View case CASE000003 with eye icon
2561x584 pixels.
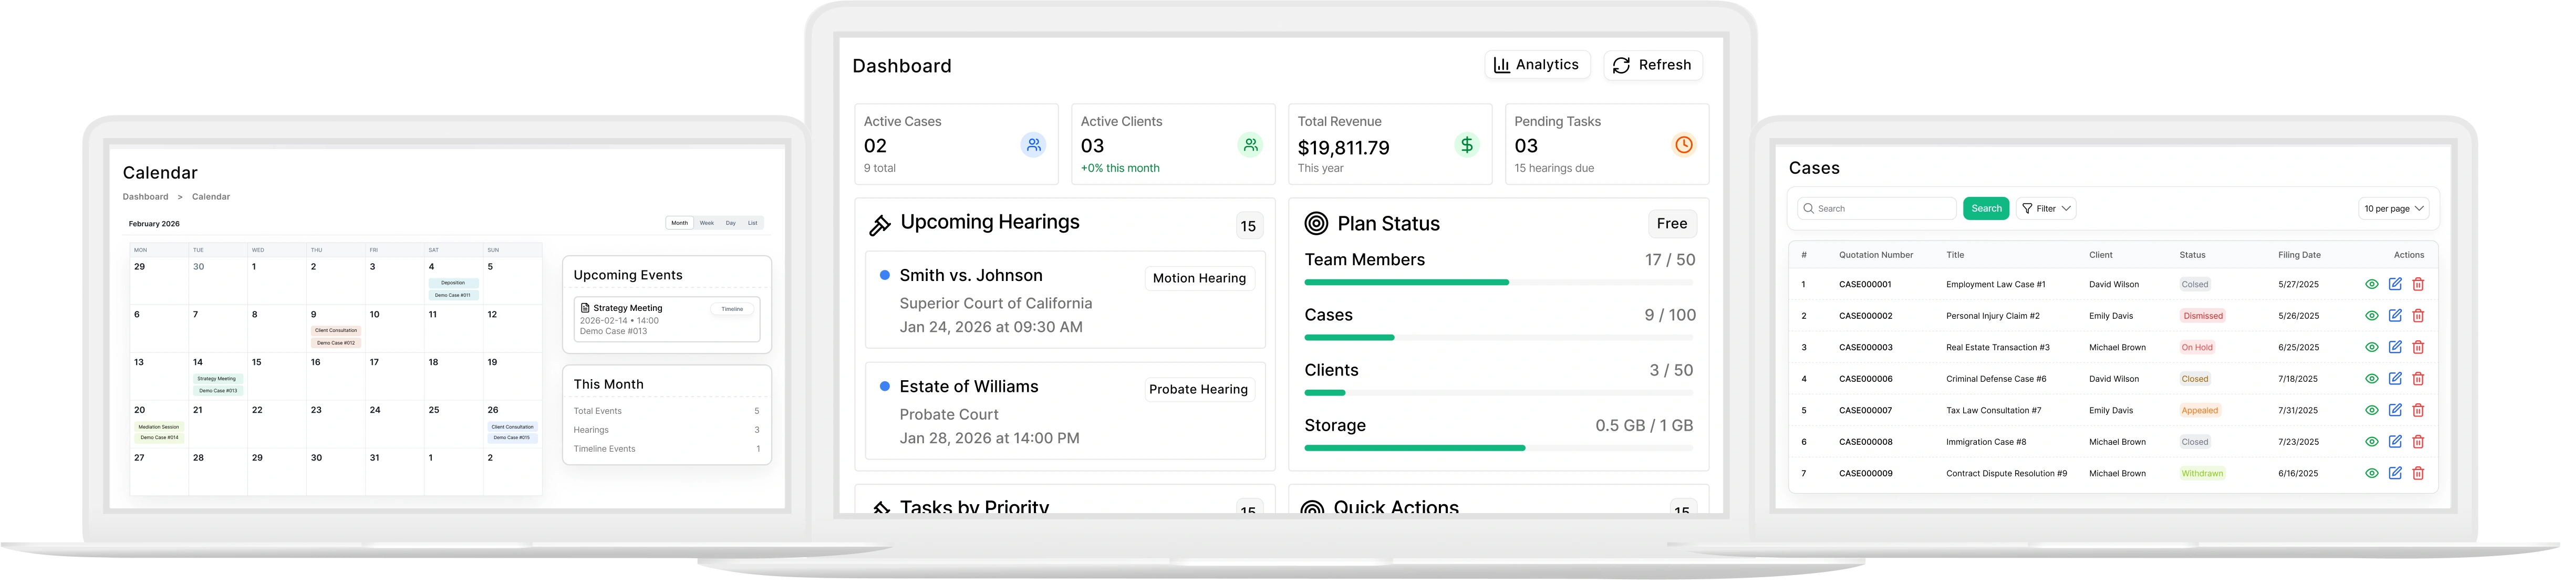[x=2371, y=348]
